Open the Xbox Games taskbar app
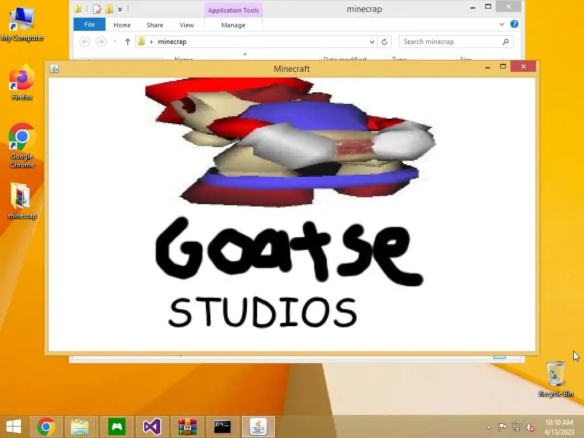Image resolution: width=584 pixels, height=438 pixels. click(117, 427)
